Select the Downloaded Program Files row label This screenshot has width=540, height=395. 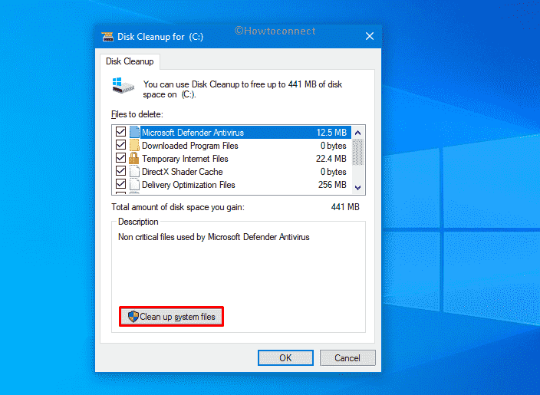190,146
